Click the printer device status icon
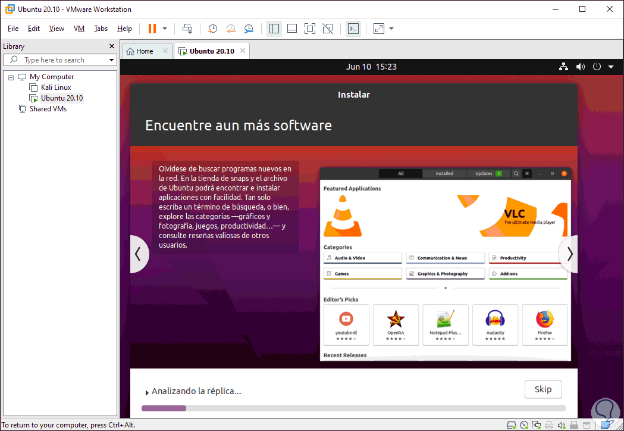The width and height of the screenshot is (624, 431). coord(549,425)
